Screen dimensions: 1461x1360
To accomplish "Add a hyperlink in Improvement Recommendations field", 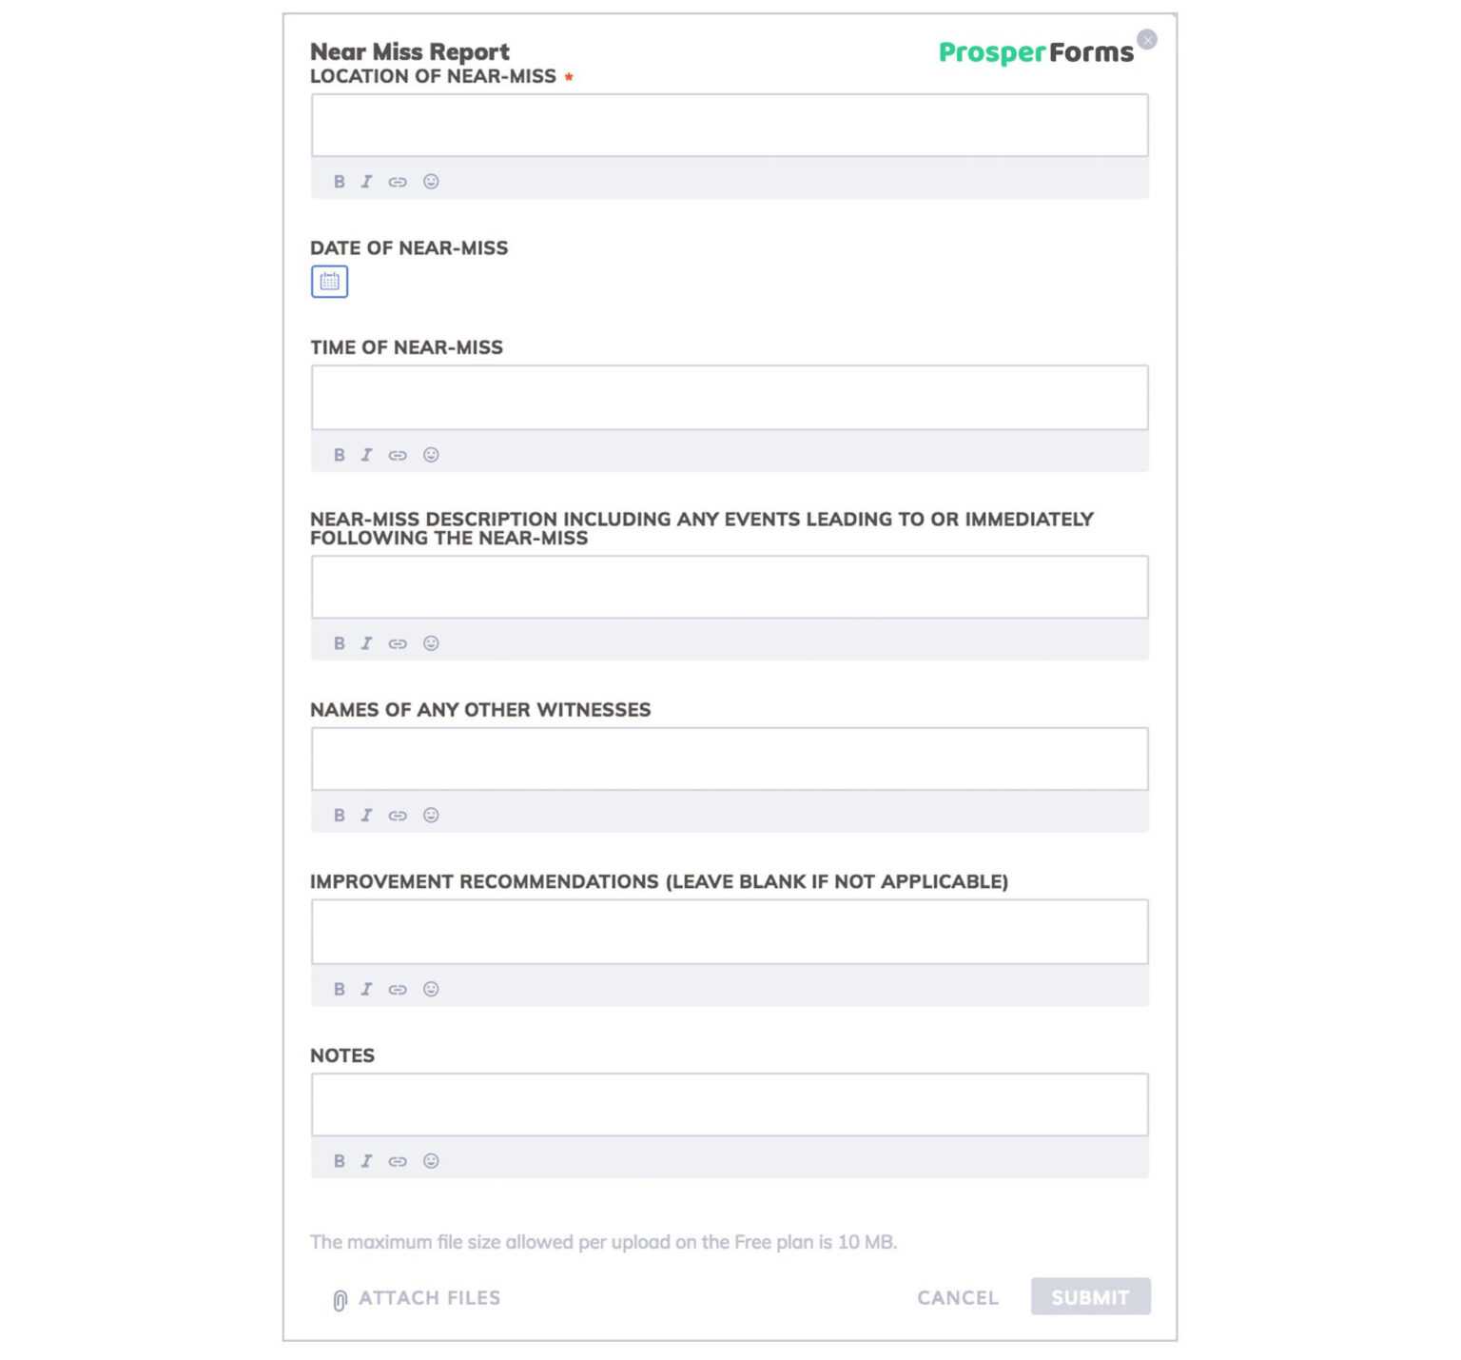I will tap(397, 989).
